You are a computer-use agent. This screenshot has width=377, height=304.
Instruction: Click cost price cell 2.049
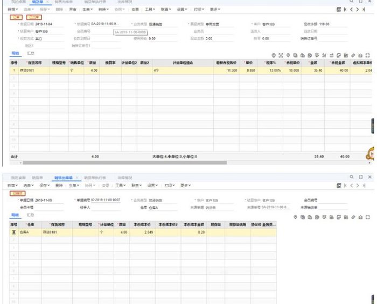(142, 232)
